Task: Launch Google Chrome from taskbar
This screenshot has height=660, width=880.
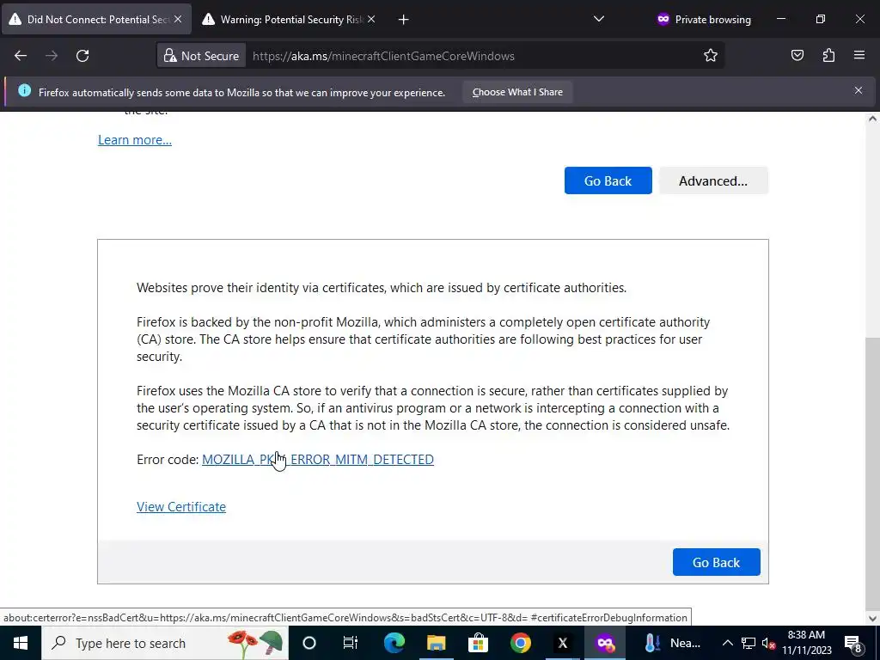Action: click(520, 643)
